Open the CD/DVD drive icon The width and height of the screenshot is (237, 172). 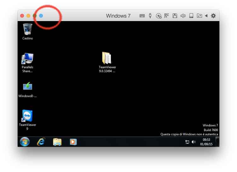159,16
